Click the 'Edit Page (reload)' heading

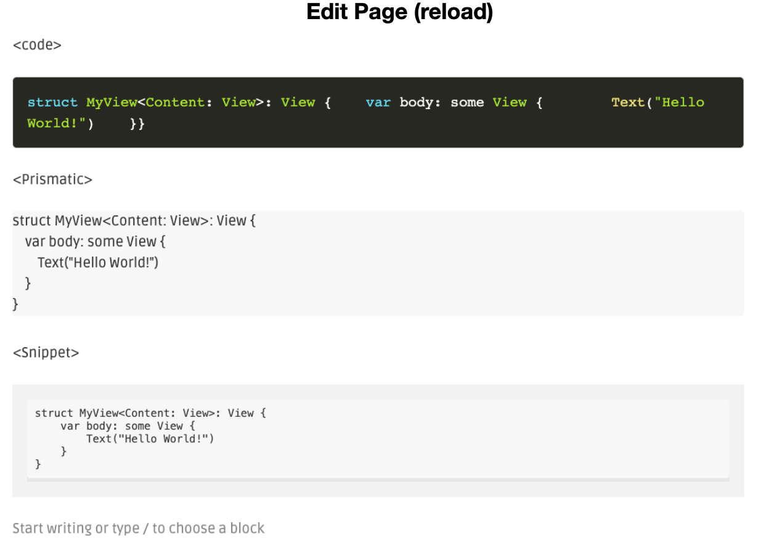pos(399,12)
